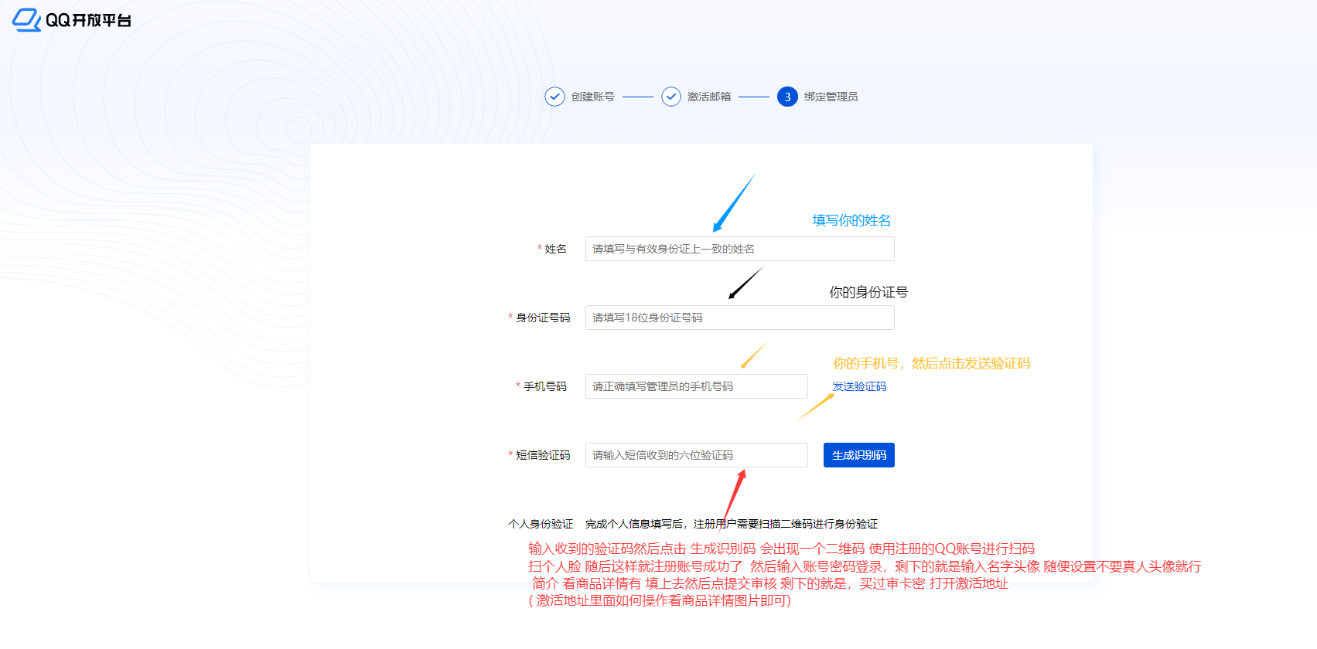Focus the 身份证号码 ID number input field
This screenshot has height=649, width=1317.
739,318
